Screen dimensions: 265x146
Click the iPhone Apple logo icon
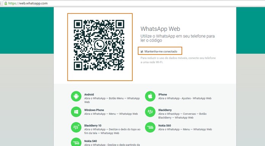[x=150, y=96]
